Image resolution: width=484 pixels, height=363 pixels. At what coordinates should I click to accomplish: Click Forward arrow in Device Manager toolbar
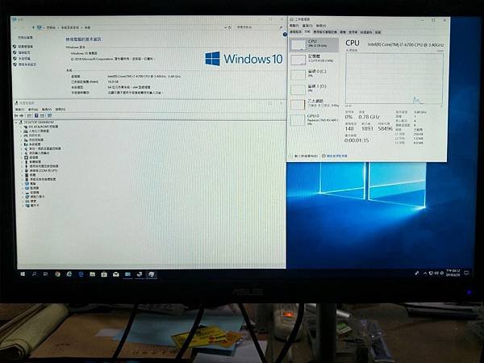click(22, 115)
